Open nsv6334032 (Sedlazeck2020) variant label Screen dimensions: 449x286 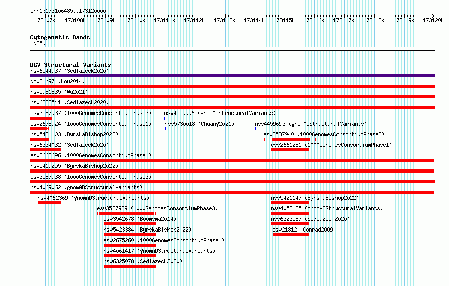(70, 145)
